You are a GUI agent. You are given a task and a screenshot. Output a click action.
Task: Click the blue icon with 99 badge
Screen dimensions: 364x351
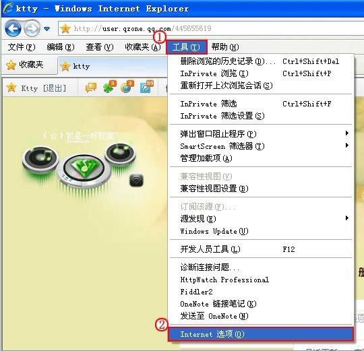tap(146, 87)
